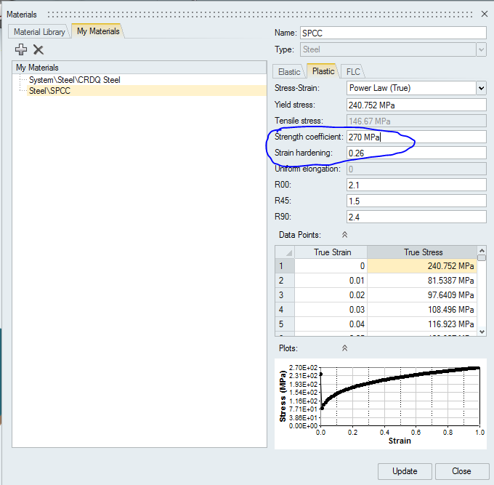This screenshot has width=494, height=485.
Task: Select the 116.923 MPa cell
Action: [x=422, y=324]
